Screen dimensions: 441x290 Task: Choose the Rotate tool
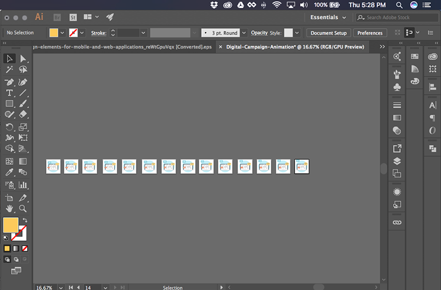tap(9, 127)
